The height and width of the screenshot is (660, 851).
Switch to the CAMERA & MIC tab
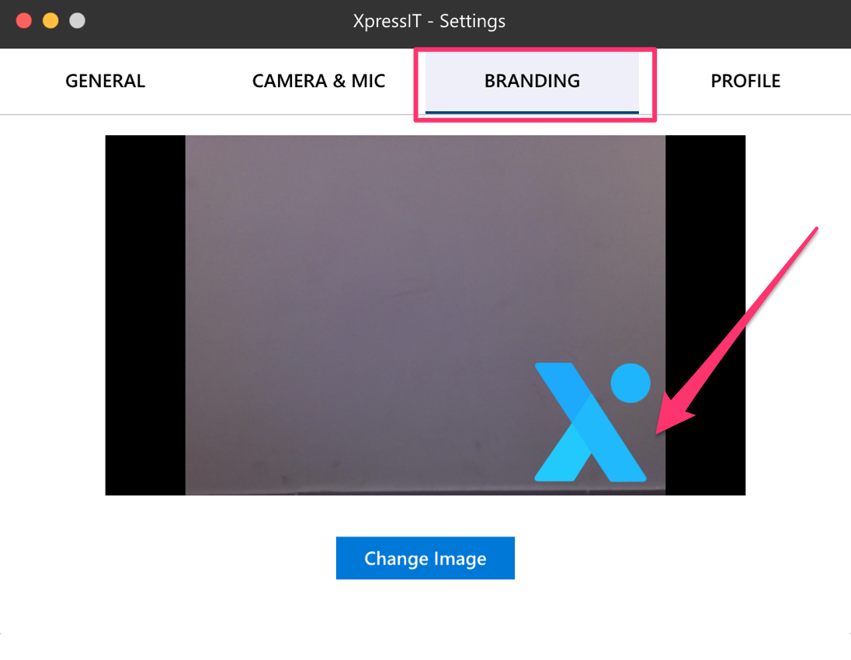click(x=318, y=81)
